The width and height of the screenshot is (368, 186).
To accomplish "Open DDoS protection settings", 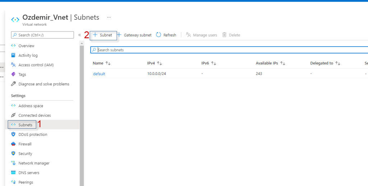I will (33, 134).
